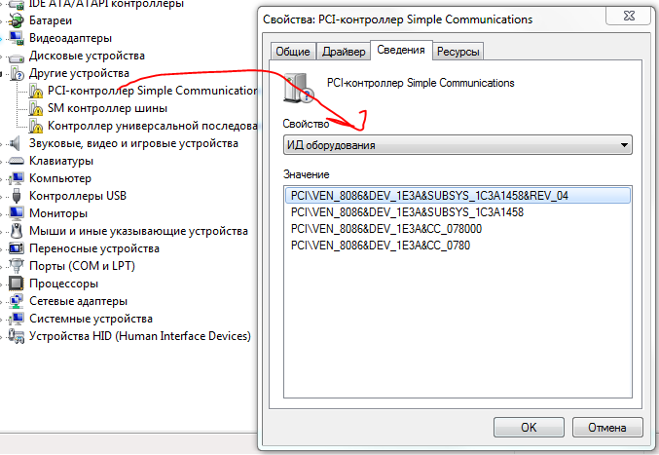Image resolution: width=659 pixels, height=455 pixels.
Task: Expand the Контроллеры USB node
Action: tap(5, 196)
